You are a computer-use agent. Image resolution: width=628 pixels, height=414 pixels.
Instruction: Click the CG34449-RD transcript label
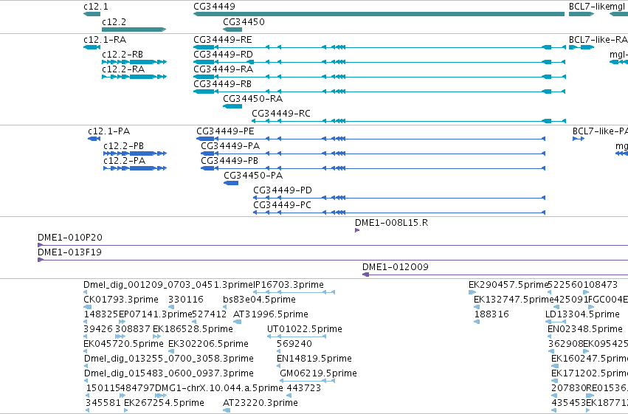point(223,55)
